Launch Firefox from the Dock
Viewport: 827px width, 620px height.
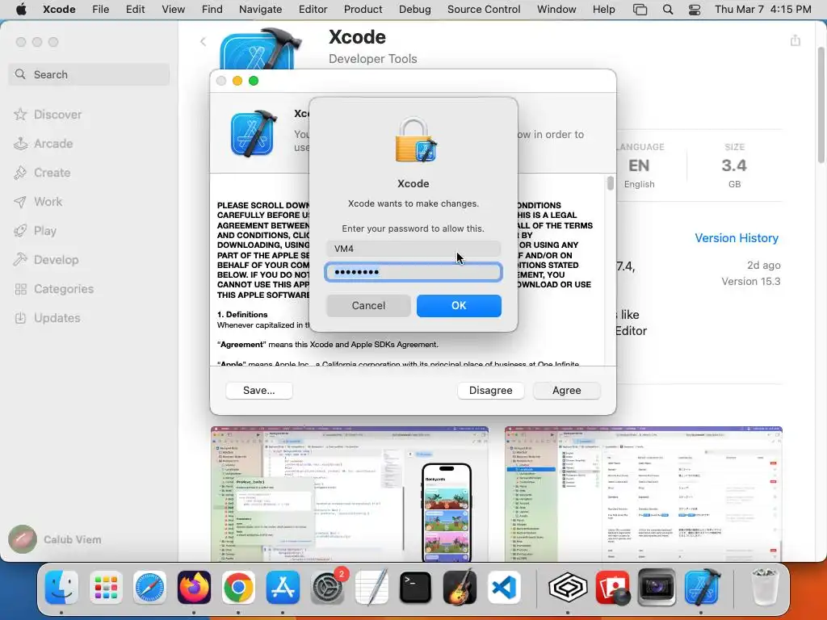click(x=194, y=588)
